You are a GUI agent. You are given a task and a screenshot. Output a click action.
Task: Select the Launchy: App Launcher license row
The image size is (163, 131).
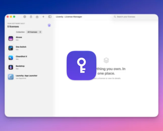[x=29, y=77]
